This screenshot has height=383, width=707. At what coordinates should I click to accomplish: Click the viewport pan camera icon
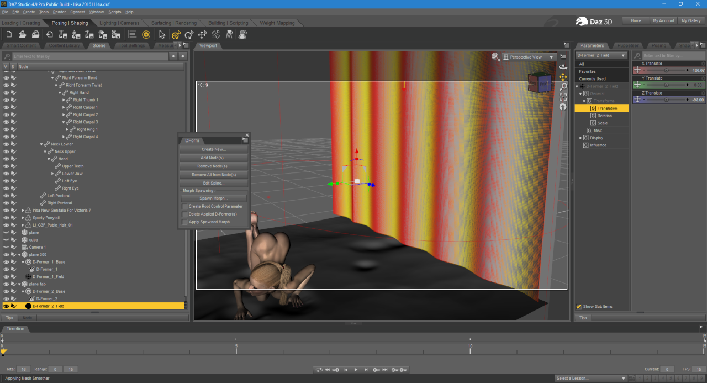click(563, 77)
